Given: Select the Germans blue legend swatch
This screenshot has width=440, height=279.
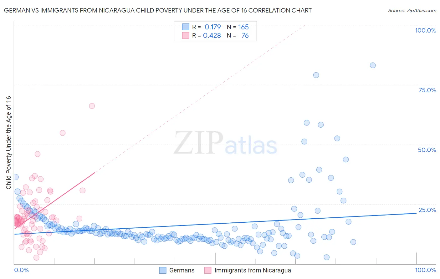Looking at the screenshot, I should [x=163, y=270].
